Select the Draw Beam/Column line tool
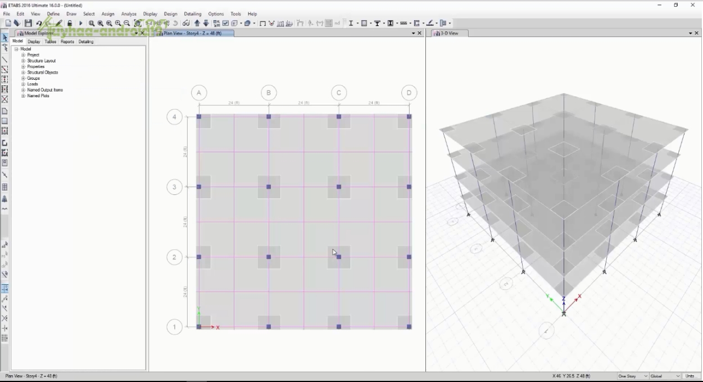703x382 pixels. [x=4, y=60]
